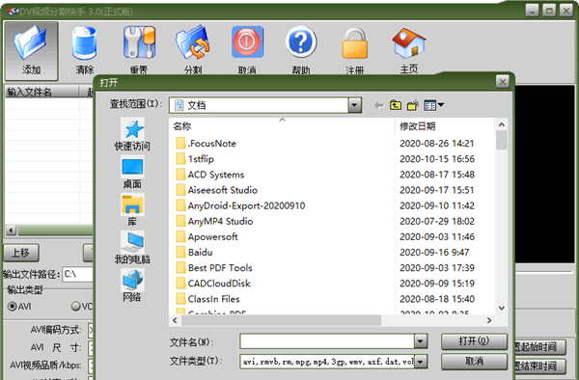
Task: Click the horizontal scrollbar left arrow in file list
Action: (175, 320)
